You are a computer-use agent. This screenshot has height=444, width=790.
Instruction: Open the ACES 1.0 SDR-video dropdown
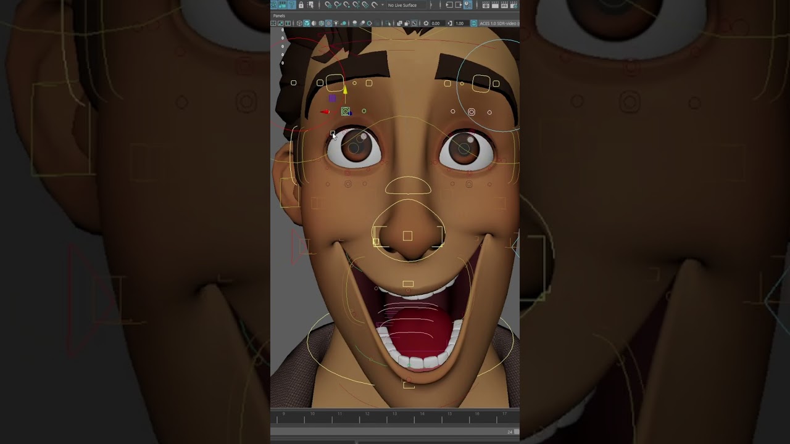(x=499, y=23)
